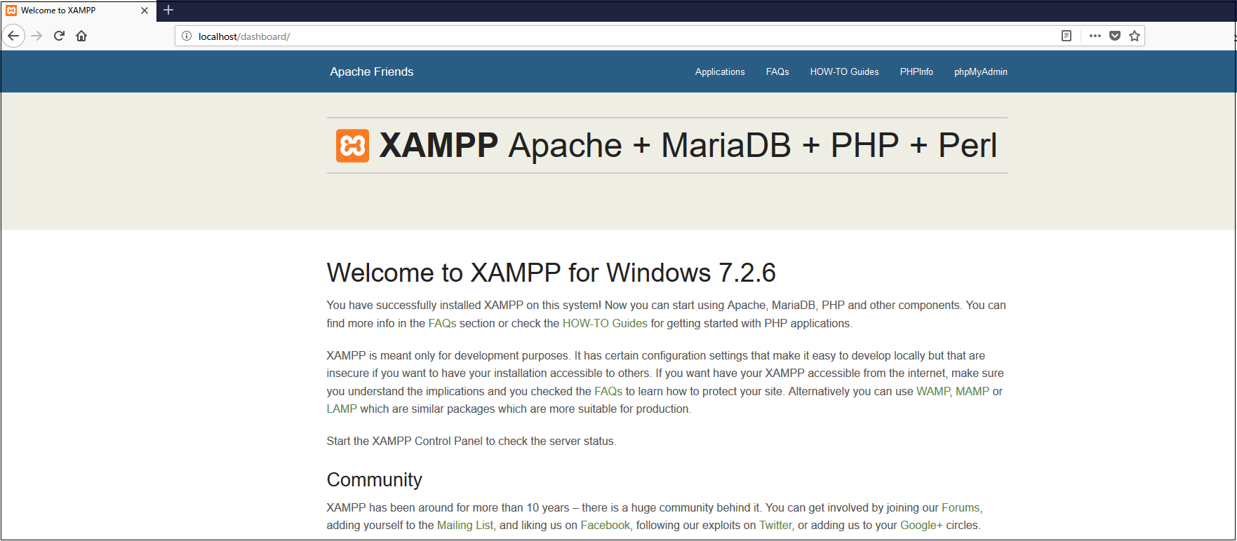Click the Community heading
The width and height of the screenshot is (1237, 541).
[374, 479]
